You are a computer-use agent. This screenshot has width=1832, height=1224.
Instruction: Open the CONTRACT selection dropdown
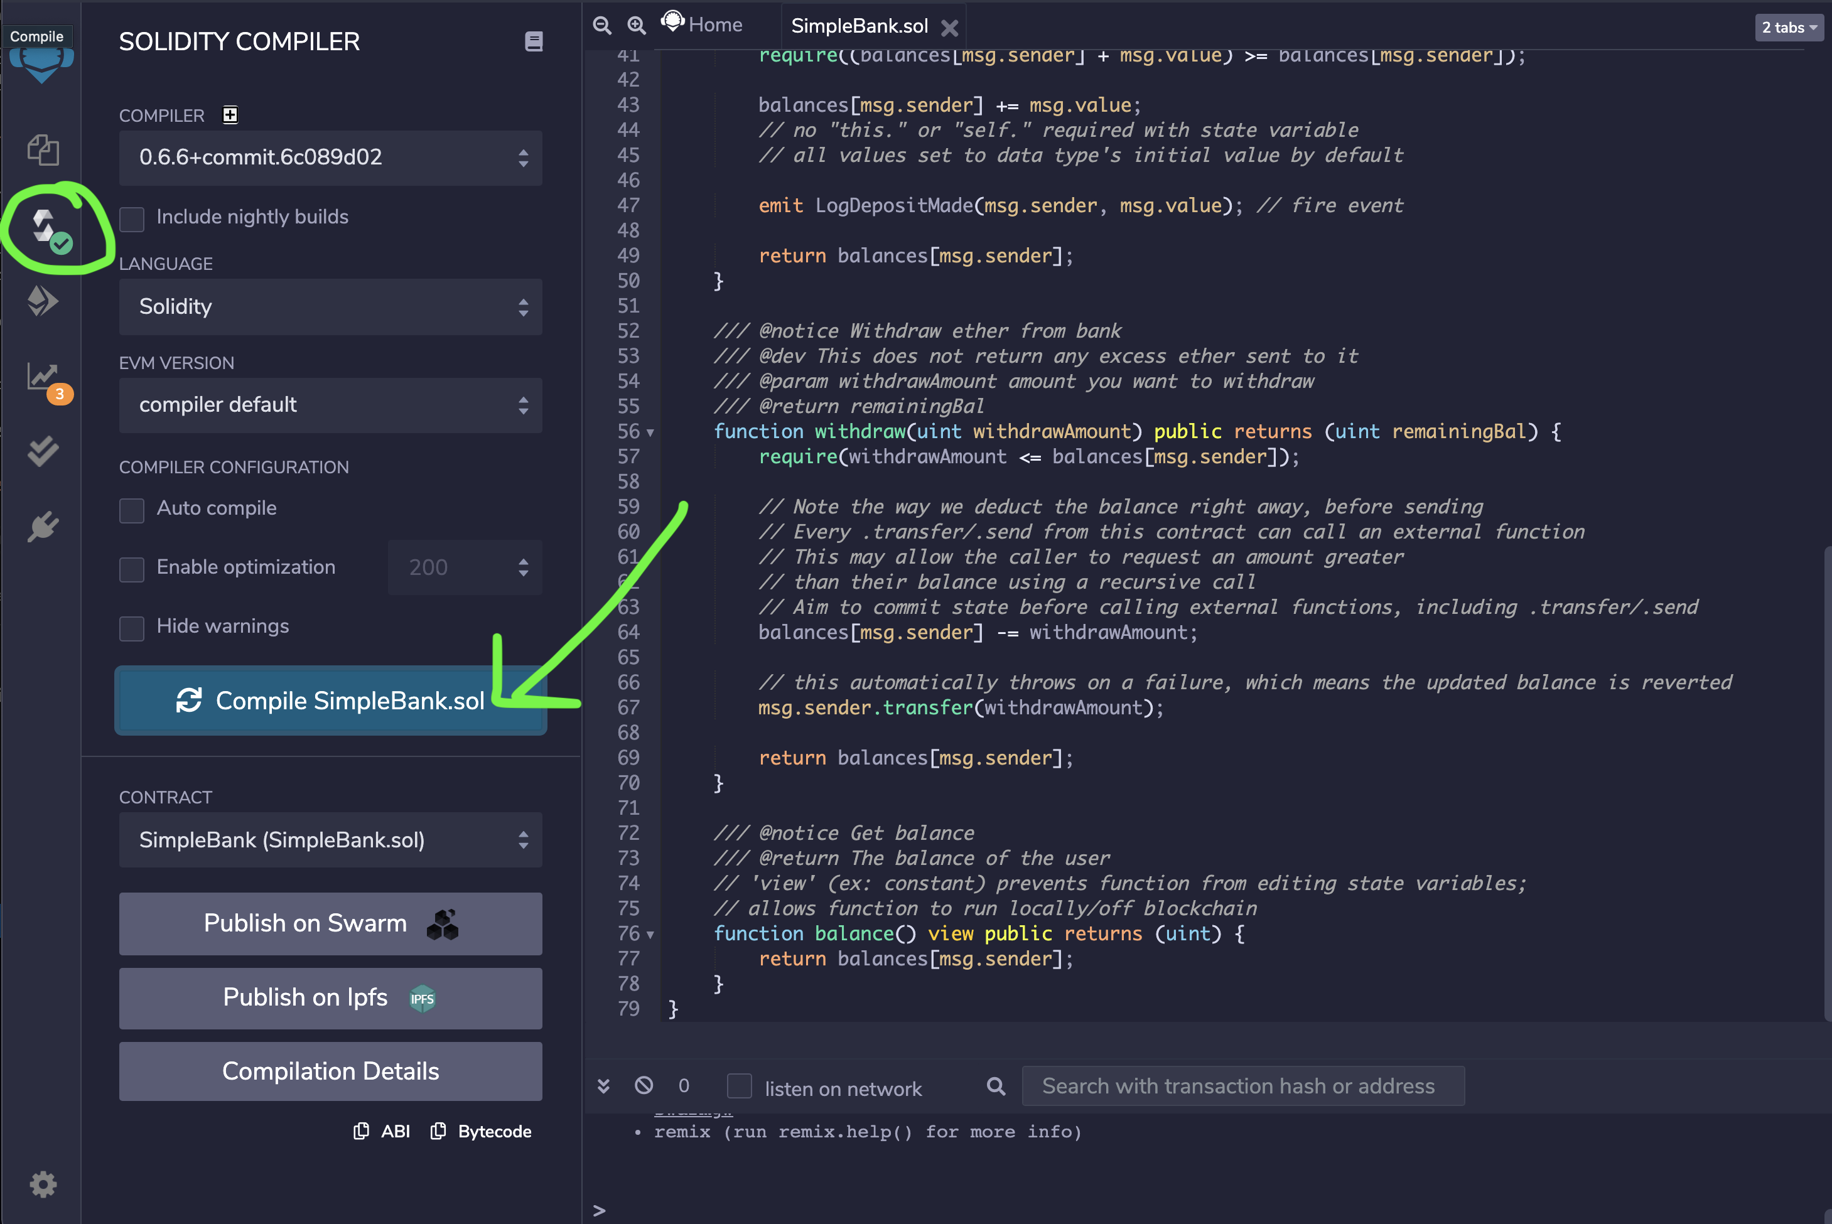[330, 840]
